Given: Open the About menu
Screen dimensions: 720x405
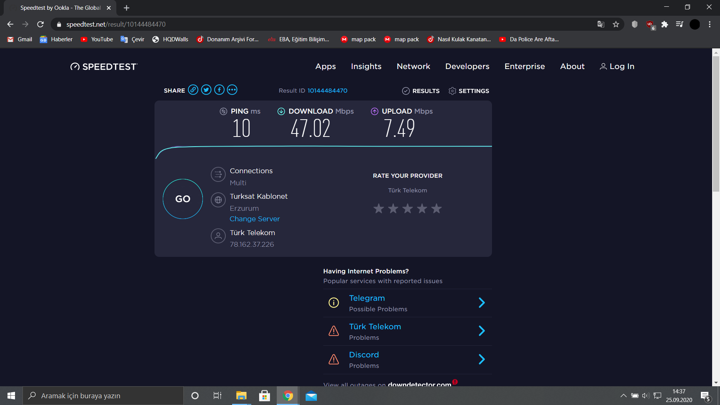Looking at the screenshot, I should (x=572, y=66).
